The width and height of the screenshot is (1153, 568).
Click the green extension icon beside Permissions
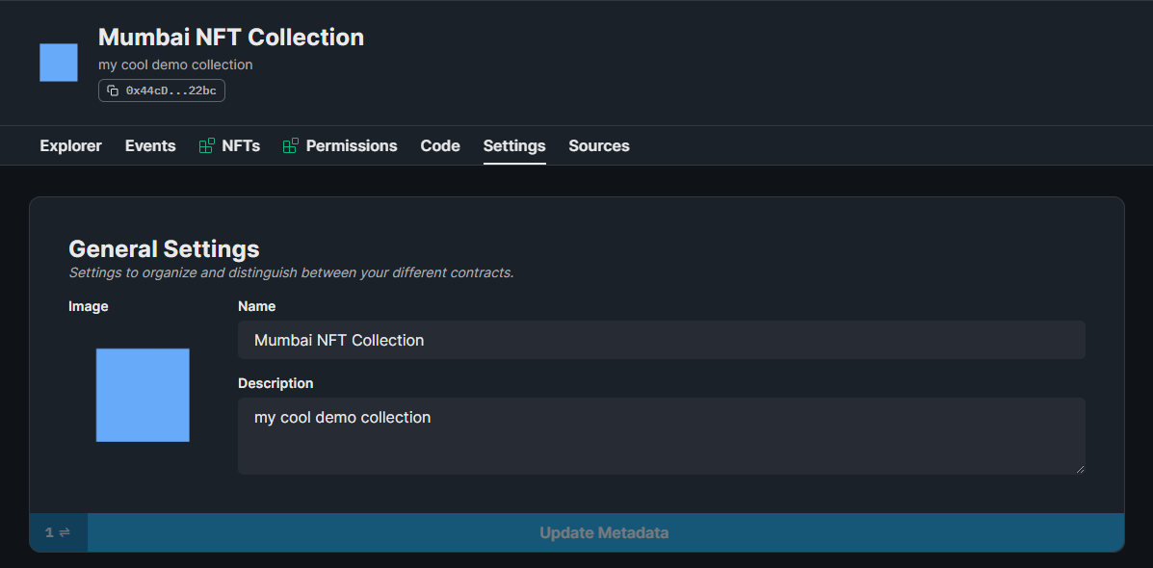288,144
